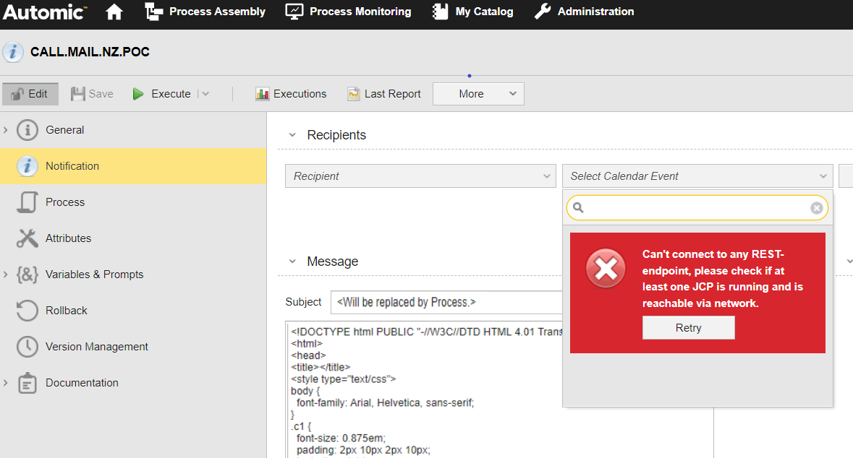The height and width of the screenshot is (458, 853).
Task: Open the Attributes page
Action: point(68,238)
